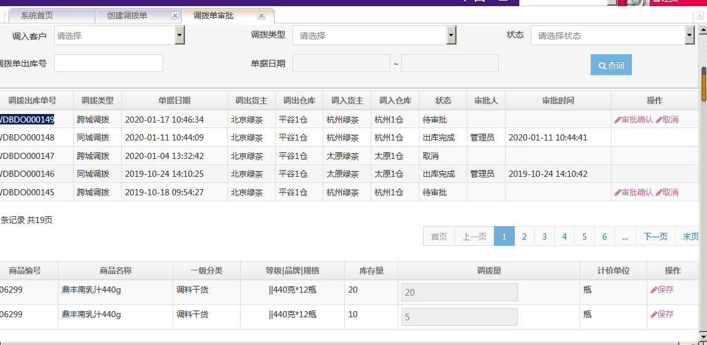Viewport: 707px width, 345px height.
Task: Click the 单据日期 start date field
Action: (341, 63)
